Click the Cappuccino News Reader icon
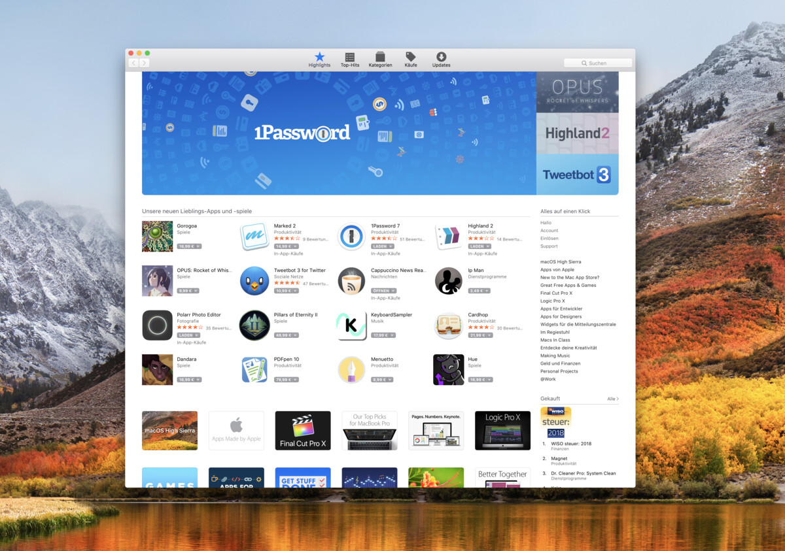The width and height of the screenshot is (785, 551). click(x=351, y=281)
